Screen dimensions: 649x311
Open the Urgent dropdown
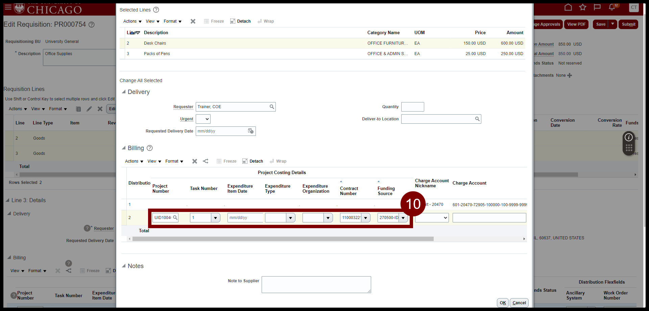tap(203, 119)
